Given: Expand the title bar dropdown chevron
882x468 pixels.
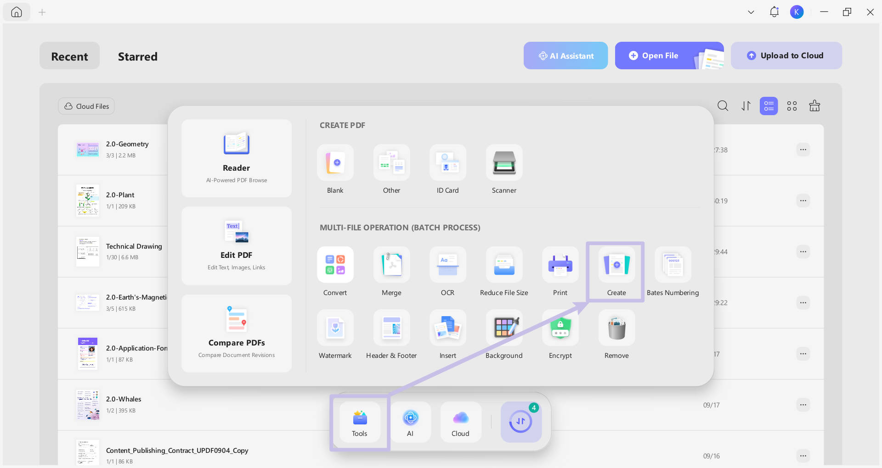Looking at the screenshot, I should tap(751, 12).
